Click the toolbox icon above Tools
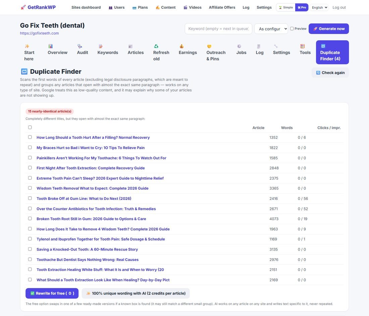The image size is (369, 316). 302,46
